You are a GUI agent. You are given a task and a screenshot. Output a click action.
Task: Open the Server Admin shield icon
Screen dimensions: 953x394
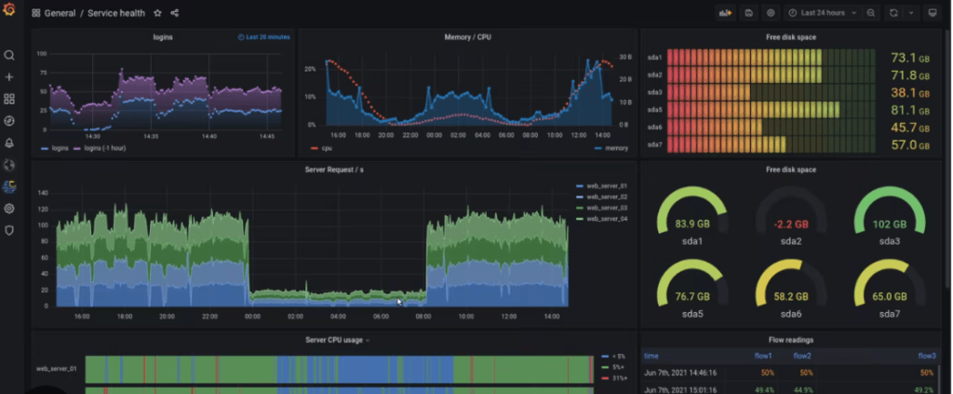(9, 230)
